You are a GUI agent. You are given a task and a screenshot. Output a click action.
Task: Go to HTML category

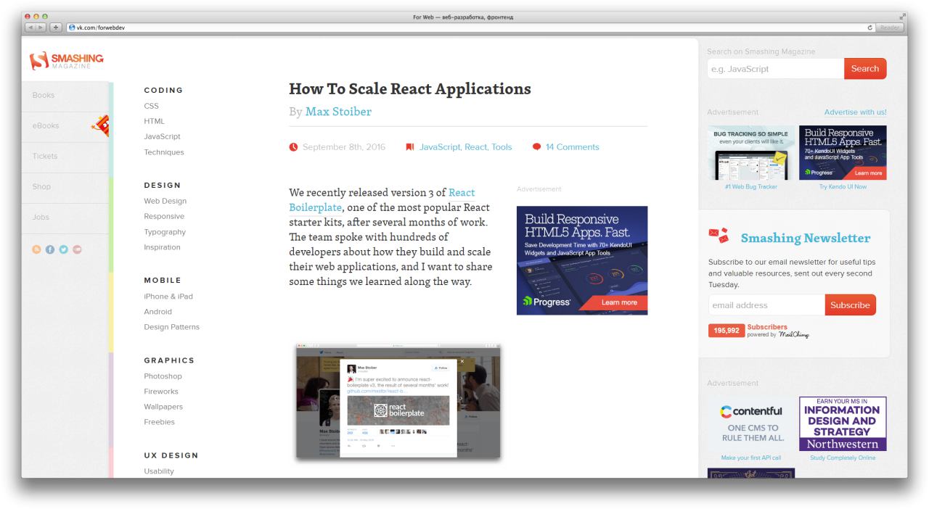tap(154, 121)
